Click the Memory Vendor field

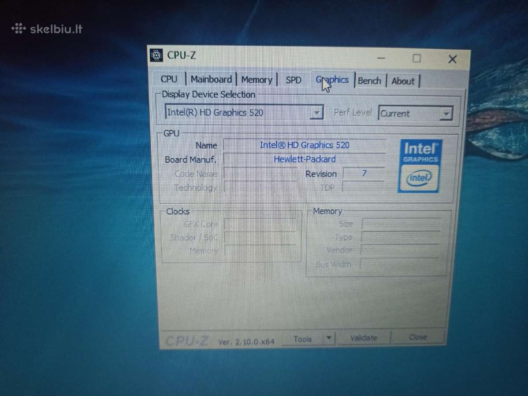(x=400, y=250)
